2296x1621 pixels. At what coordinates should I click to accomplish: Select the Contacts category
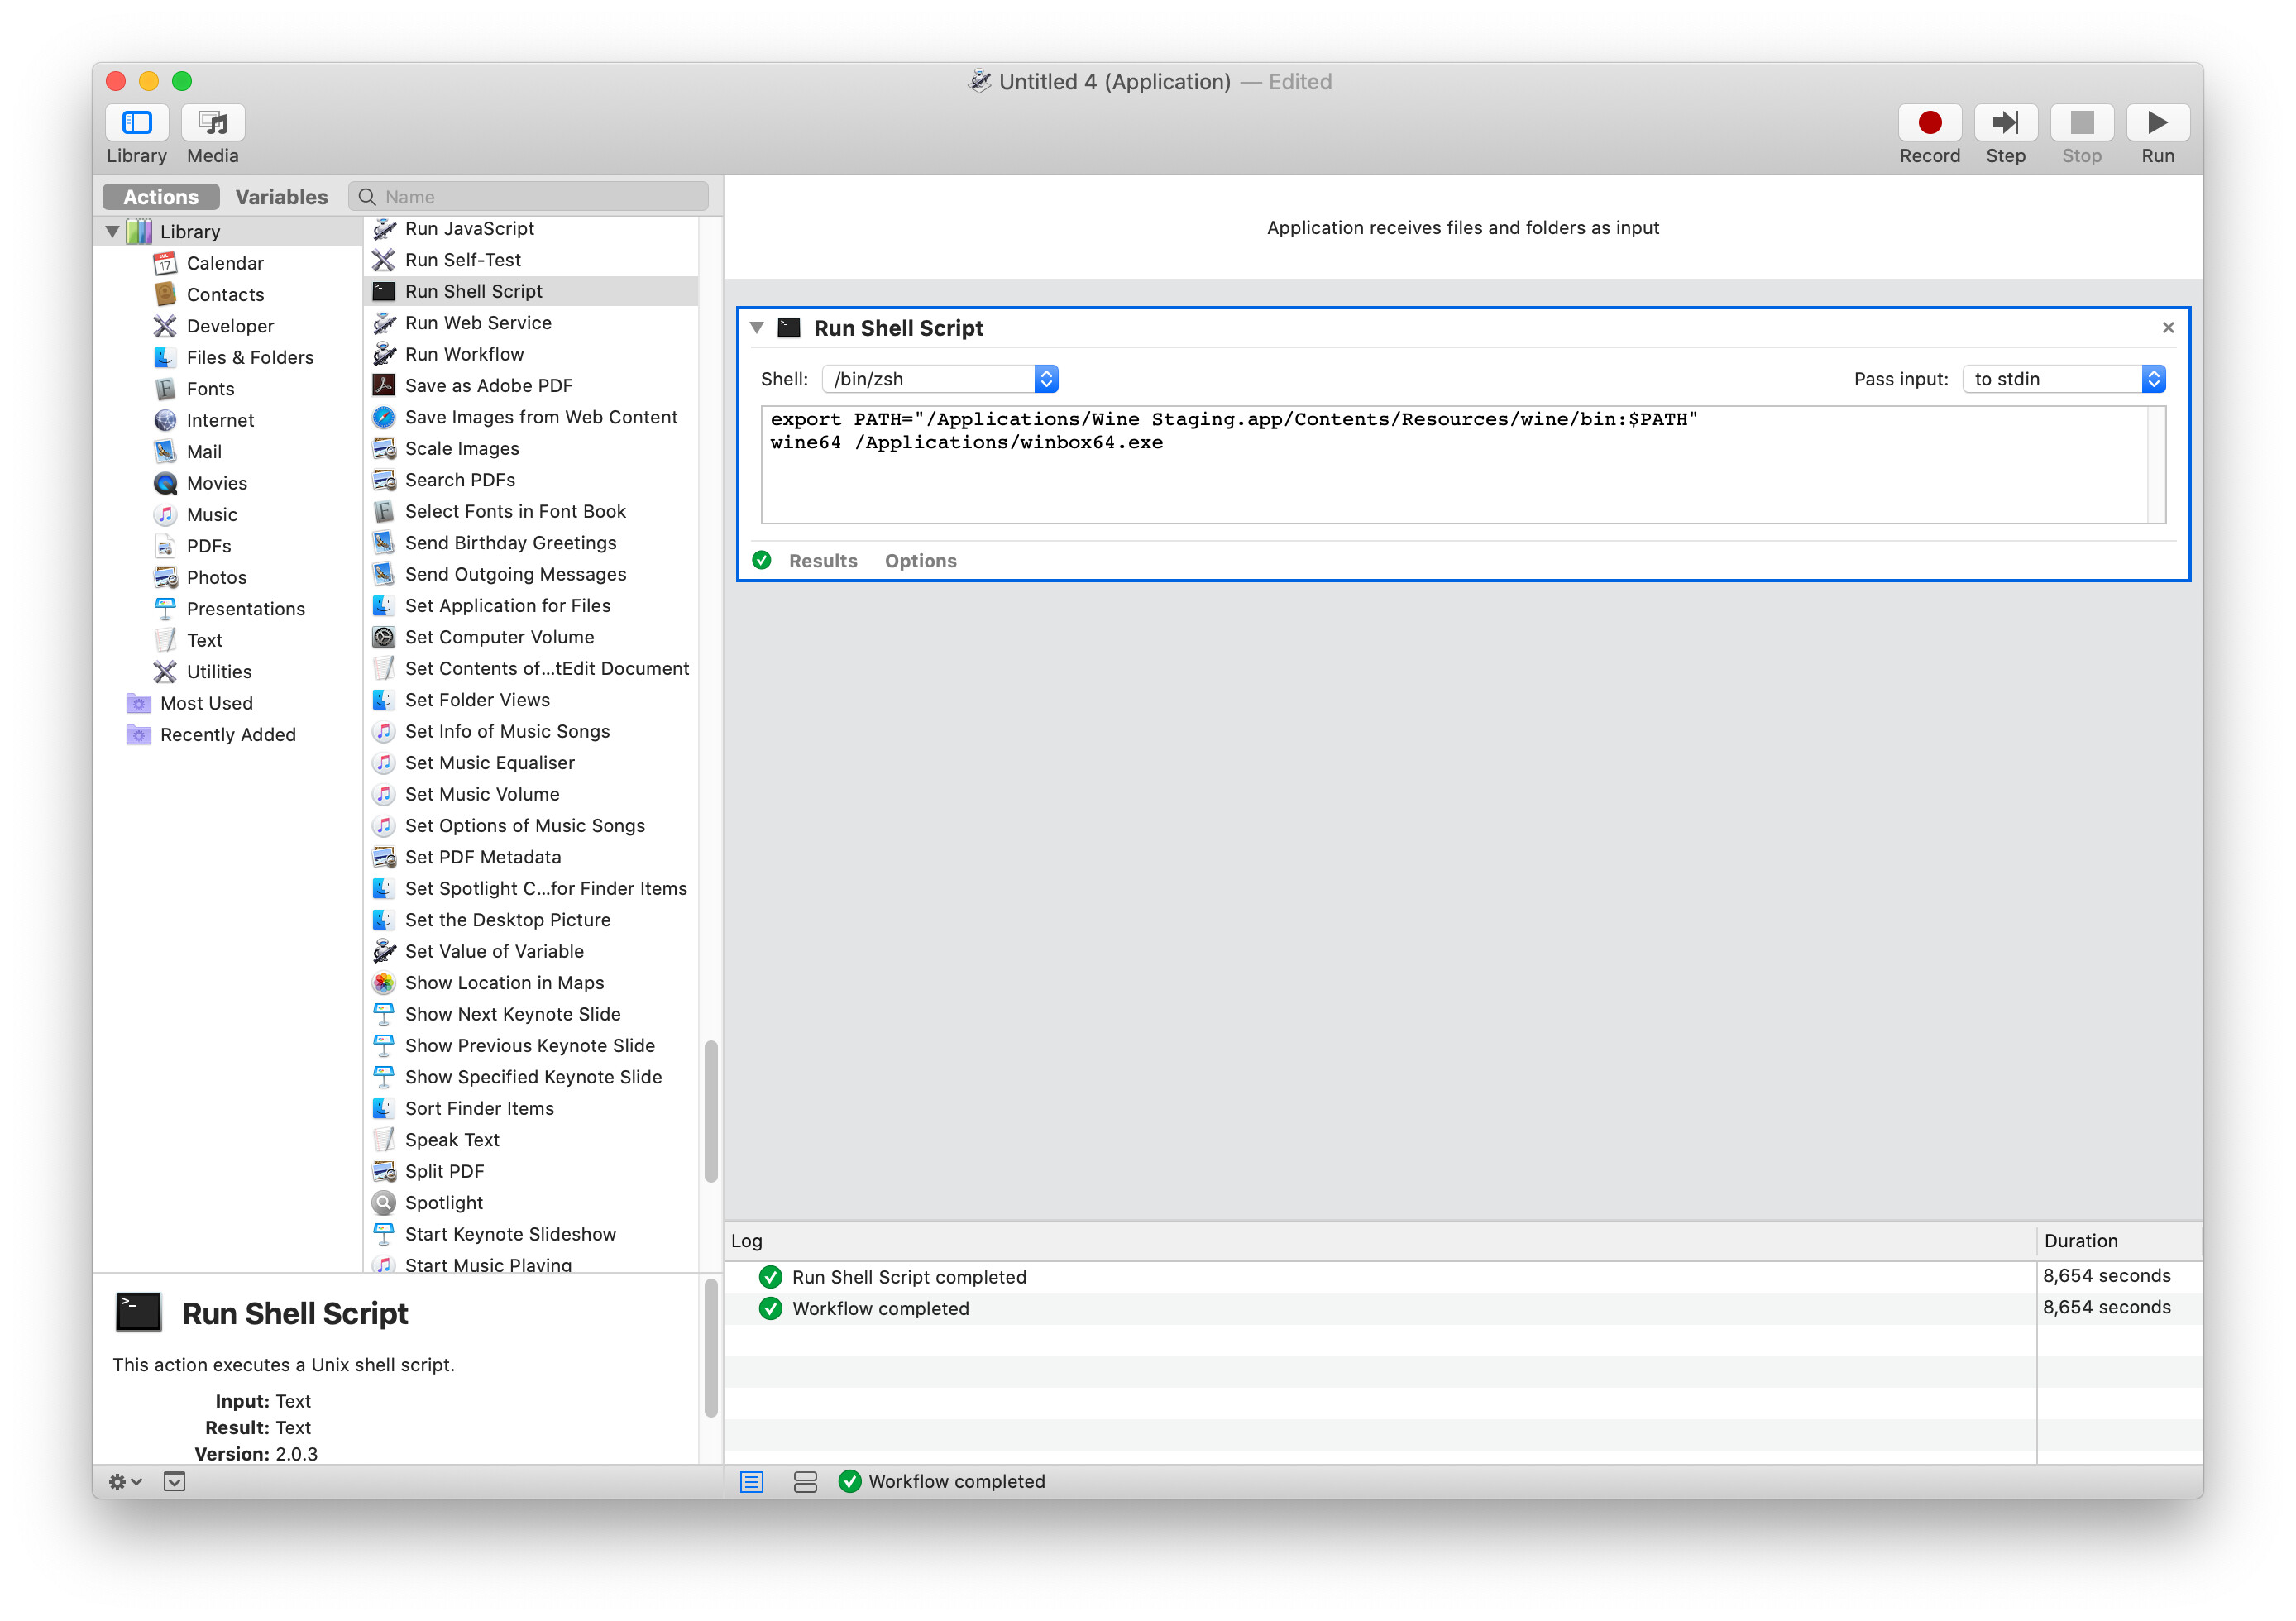[x=225, y=294]
